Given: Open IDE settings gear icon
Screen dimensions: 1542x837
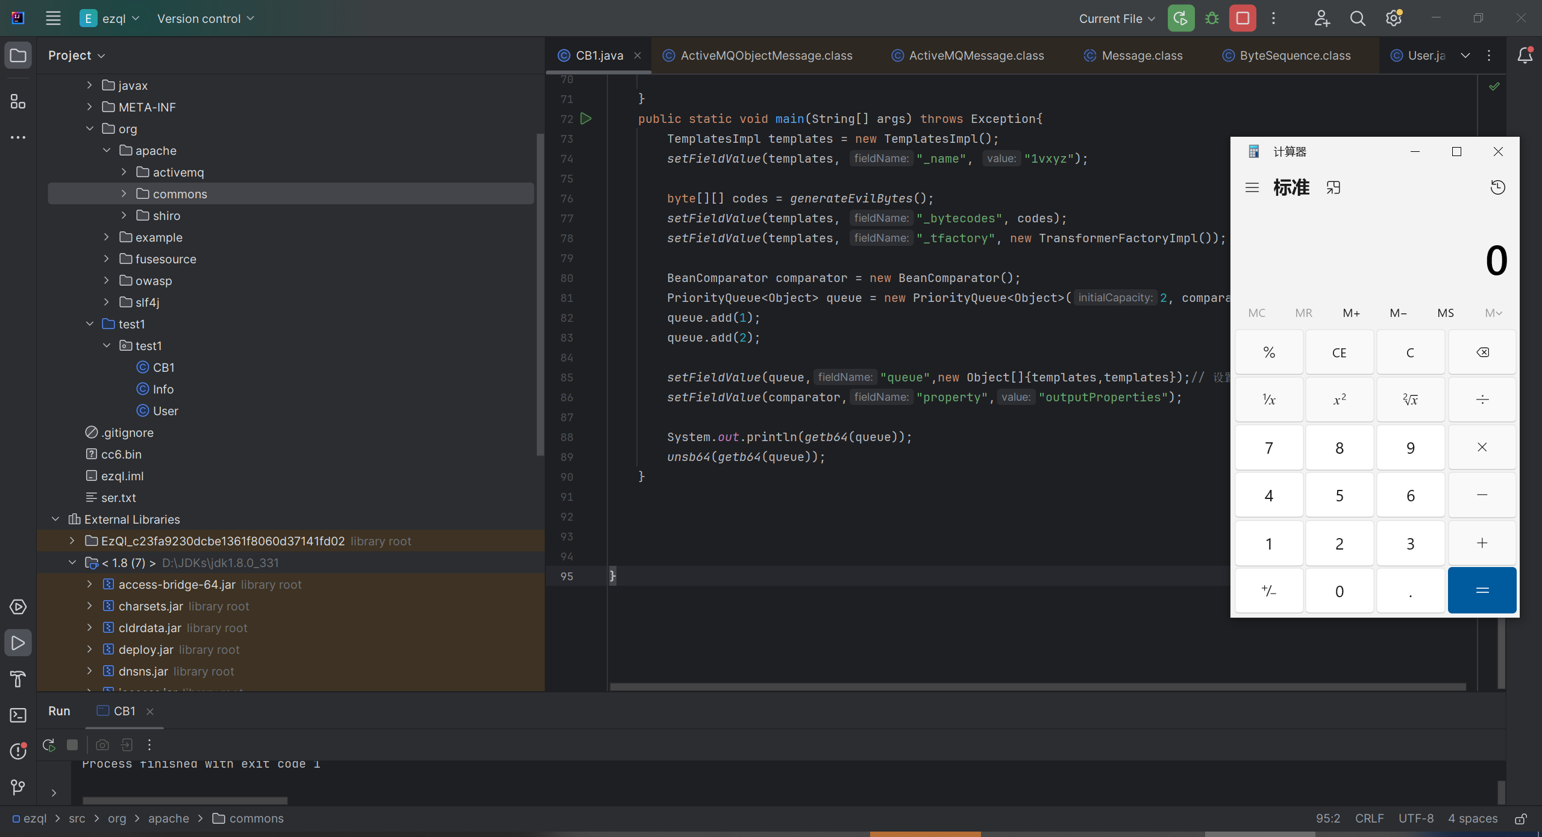Looking at the screenshot, I should (1394, 18).
